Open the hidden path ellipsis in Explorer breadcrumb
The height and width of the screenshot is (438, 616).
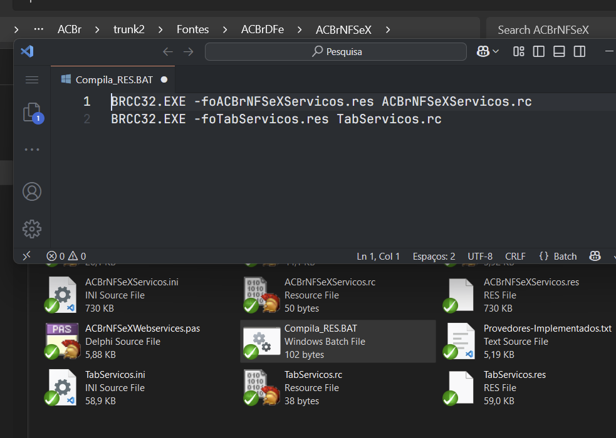[38, 29]
